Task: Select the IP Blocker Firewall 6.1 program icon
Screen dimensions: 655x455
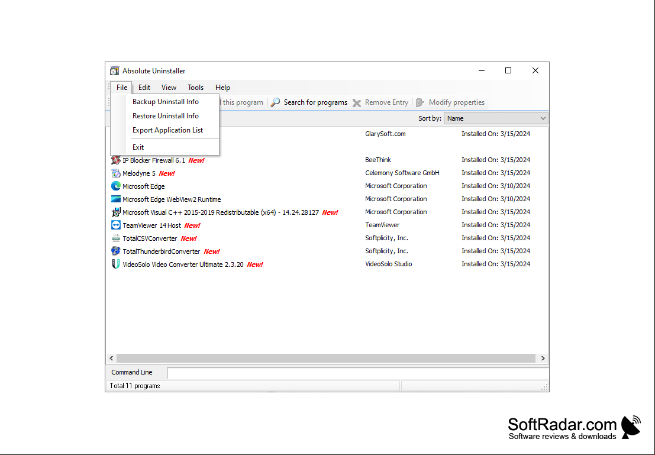Action: coord(116,160)
